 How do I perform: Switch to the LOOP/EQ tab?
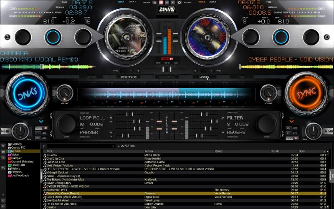tap(204, 77)
